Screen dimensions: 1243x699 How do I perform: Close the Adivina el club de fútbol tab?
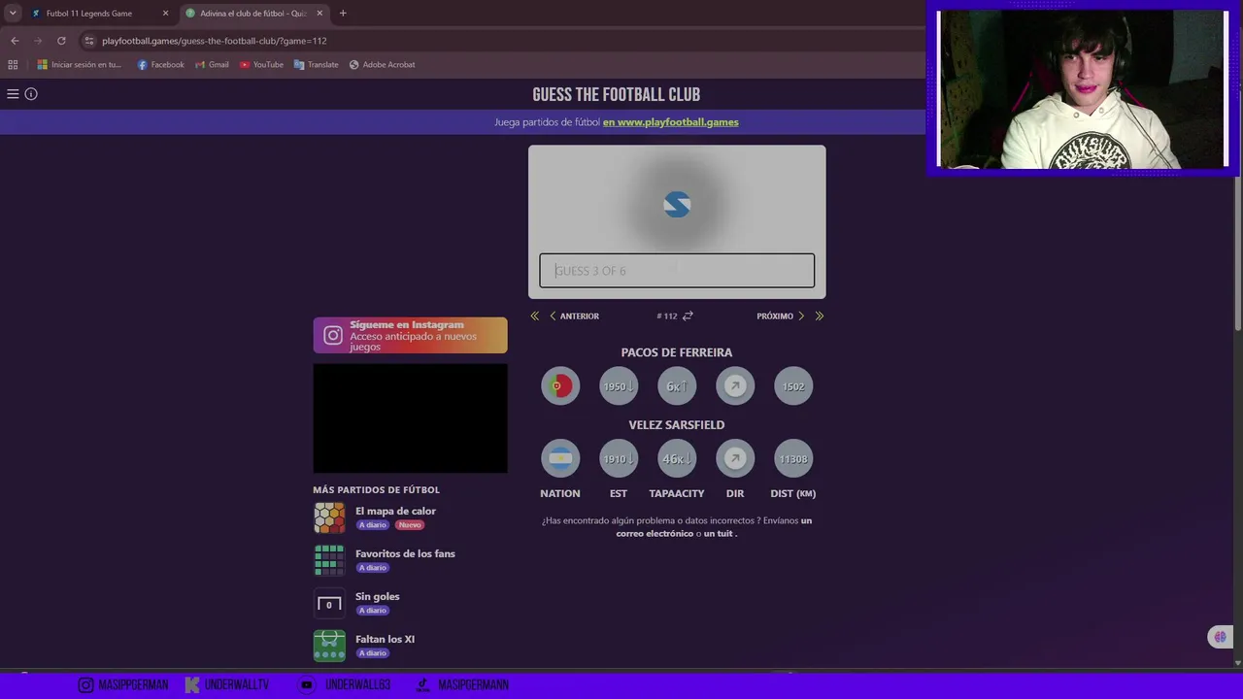point(319,14)
